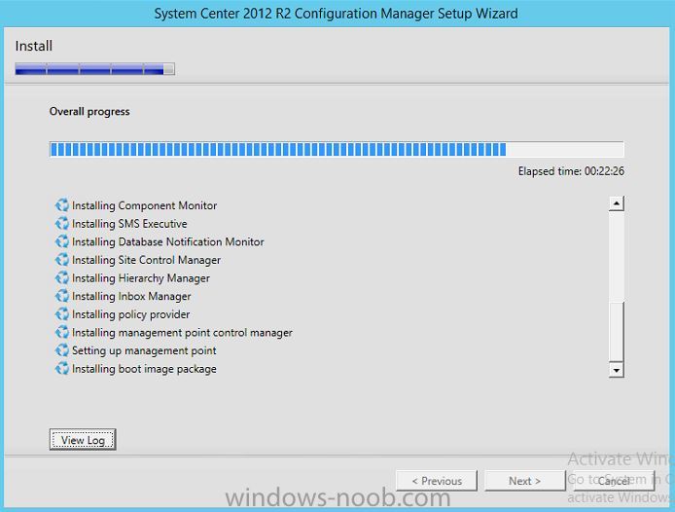
Task: Click the status icon beside Installing SMS Executive
Action: pos(62,223)
